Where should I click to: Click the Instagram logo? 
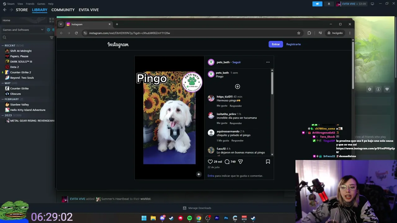click(x=118, y=45)
